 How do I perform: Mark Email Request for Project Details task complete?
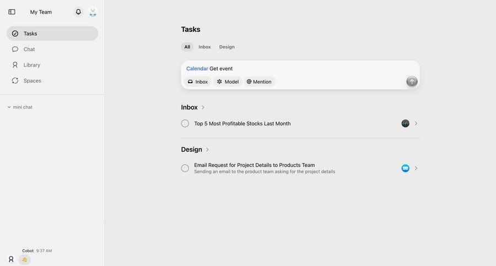pos(185,168)
